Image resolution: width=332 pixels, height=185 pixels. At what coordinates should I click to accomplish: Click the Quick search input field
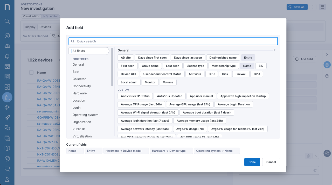point(173,41)
